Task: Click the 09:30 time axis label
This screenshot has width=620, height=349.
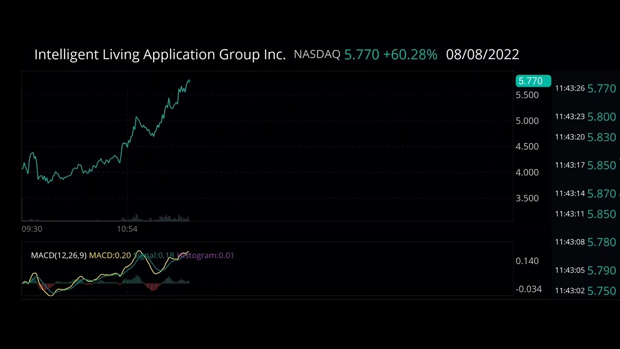Action: point(32,229)
